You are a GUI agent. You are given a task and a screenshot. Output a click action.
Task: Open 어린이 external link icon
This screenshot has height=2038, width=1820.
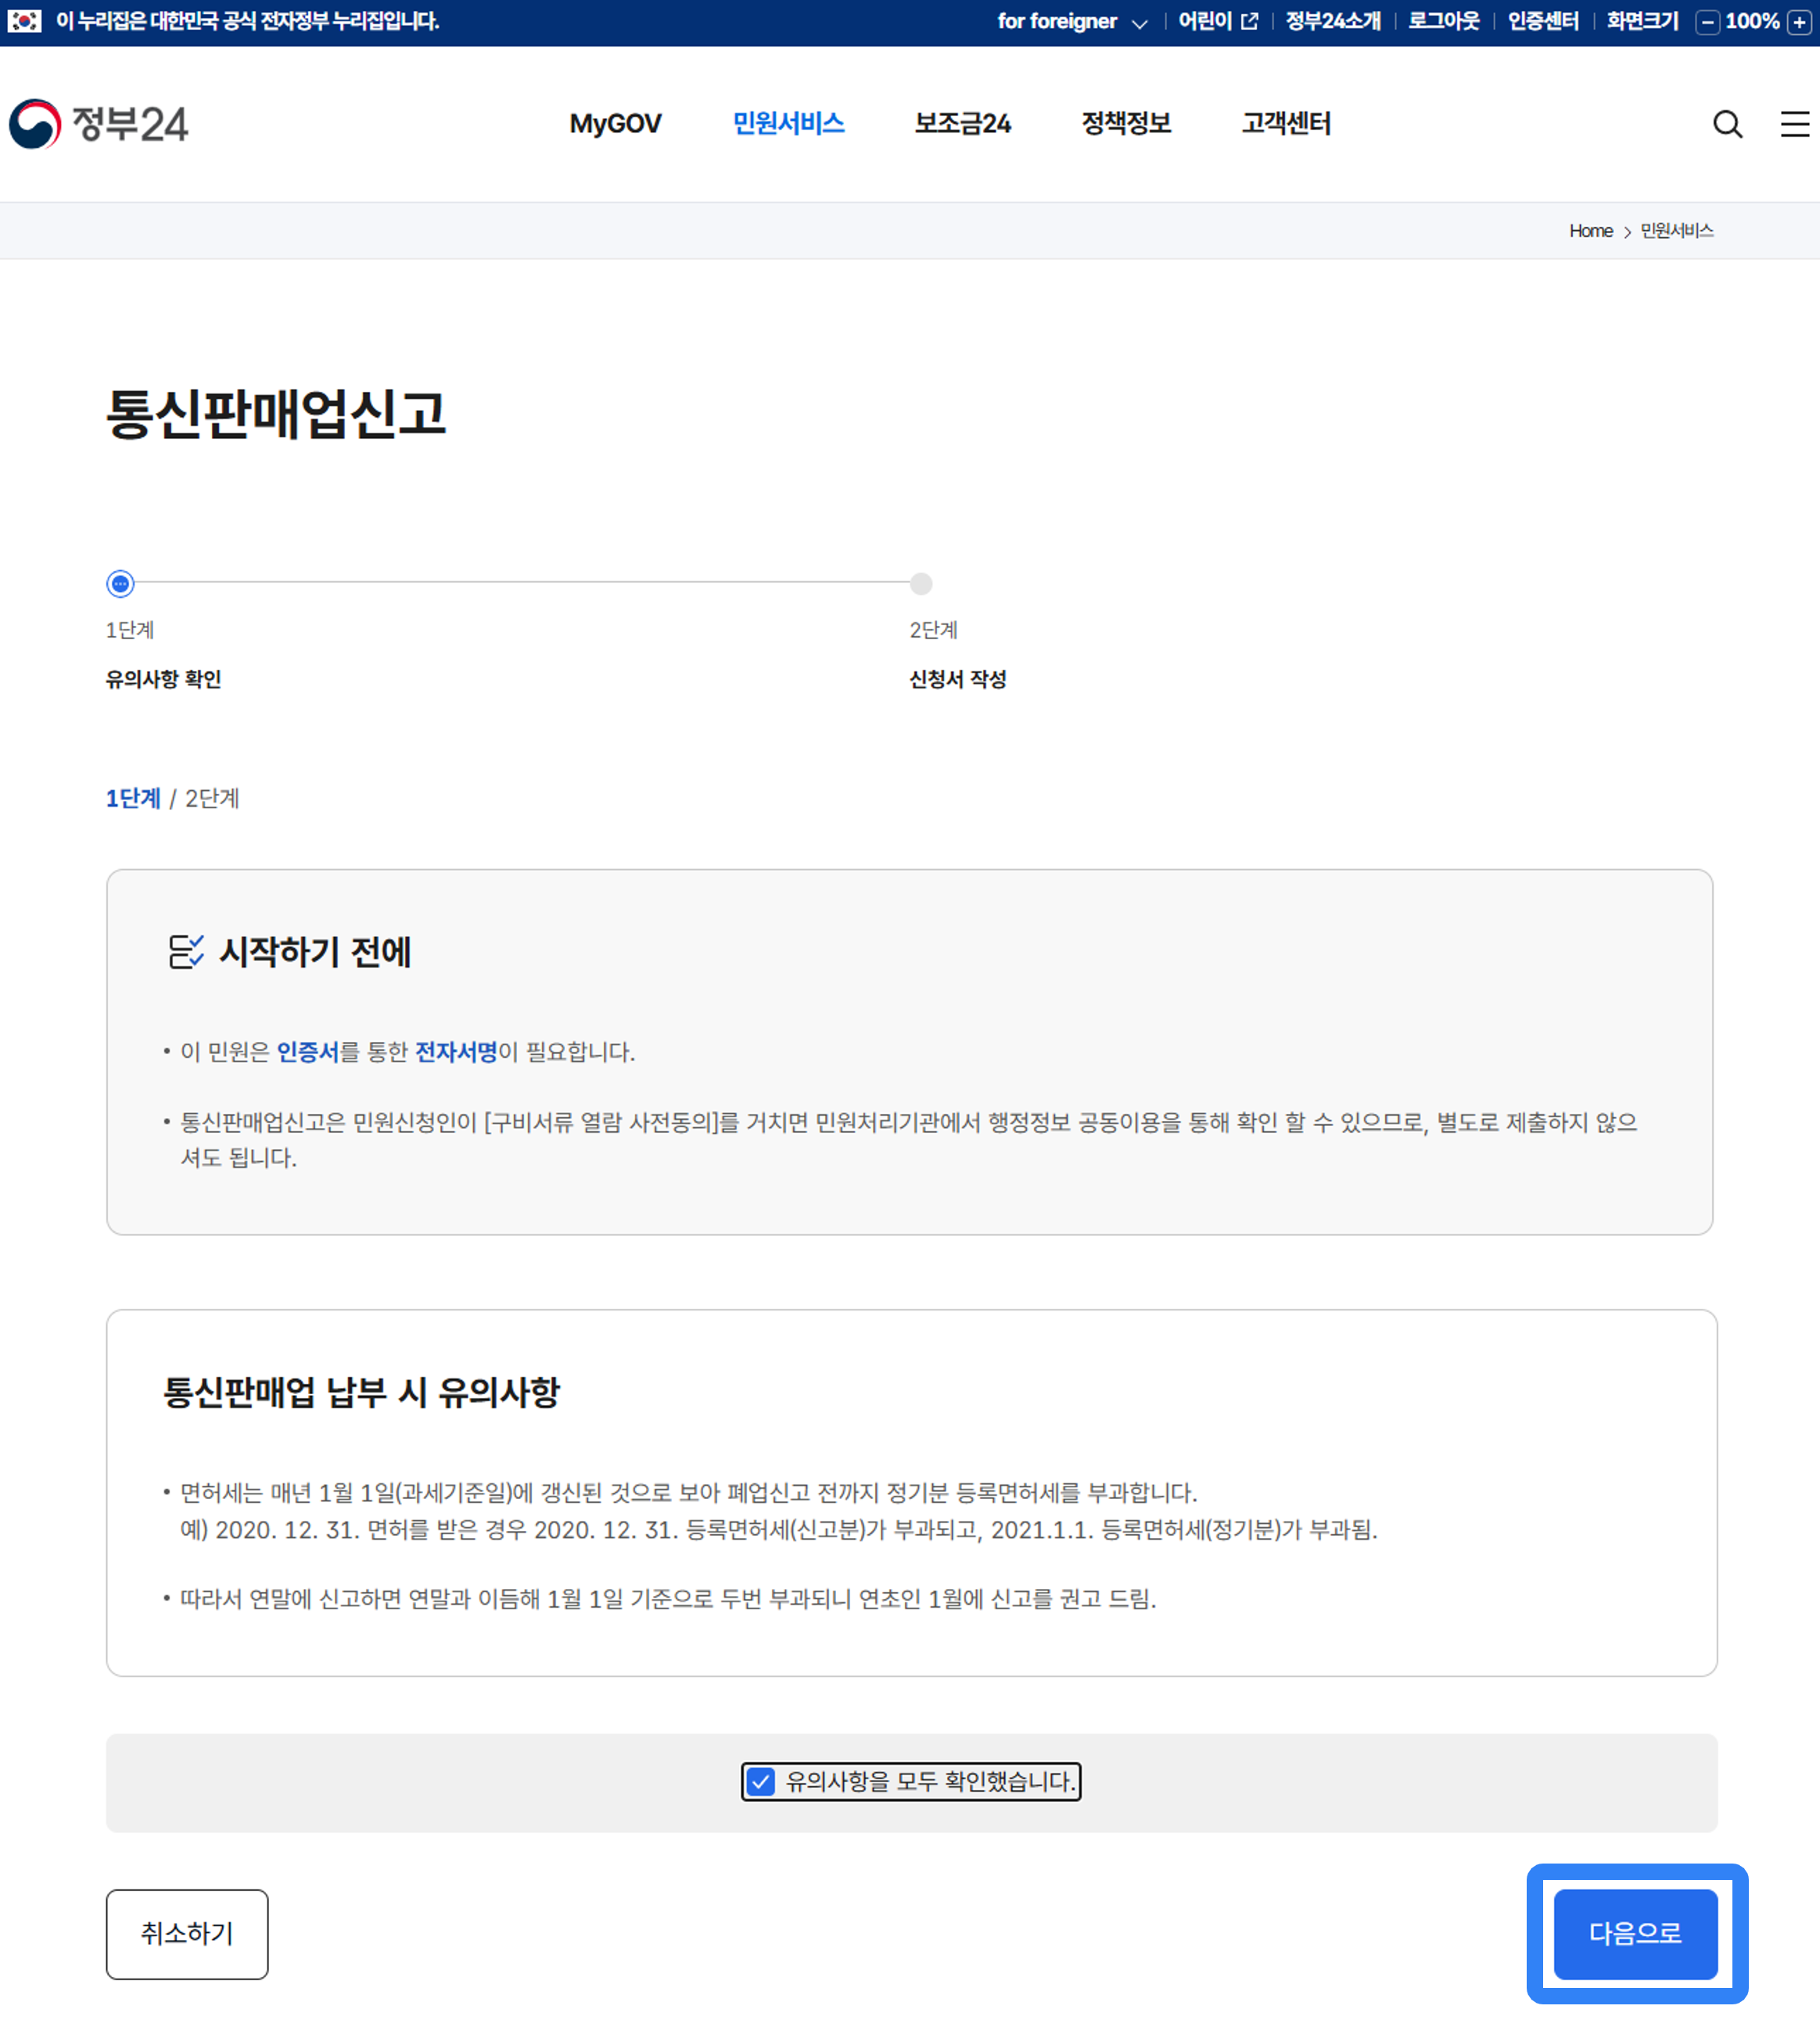tap(1249, 22)
